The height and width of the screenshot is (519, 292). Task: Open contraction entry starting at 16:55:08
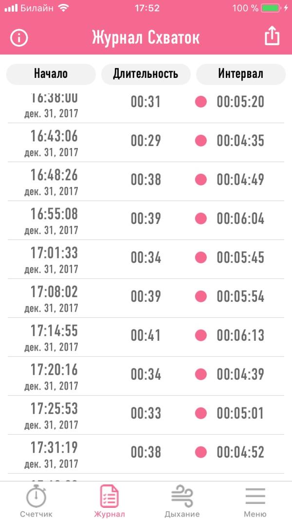(x=146, y=221)
